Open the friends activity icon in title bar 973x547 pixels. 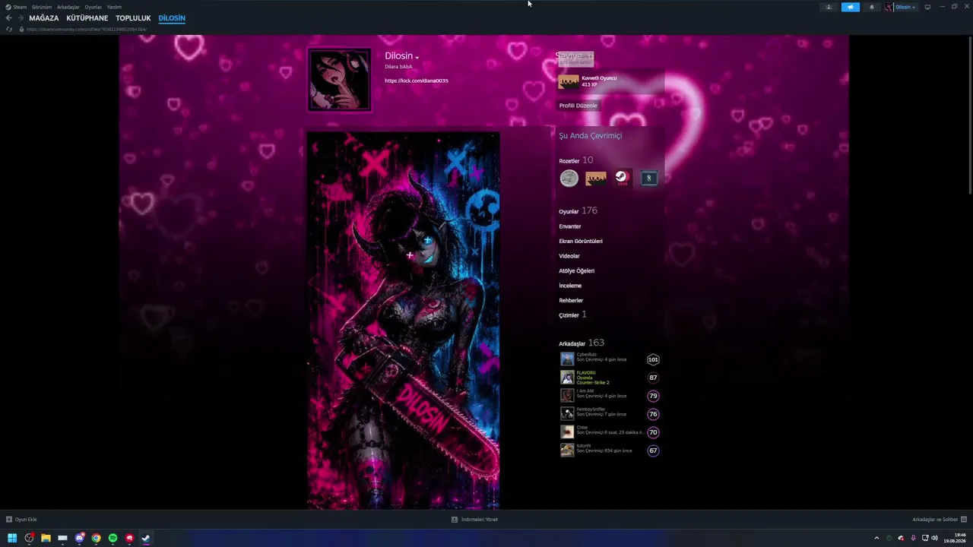829,7
